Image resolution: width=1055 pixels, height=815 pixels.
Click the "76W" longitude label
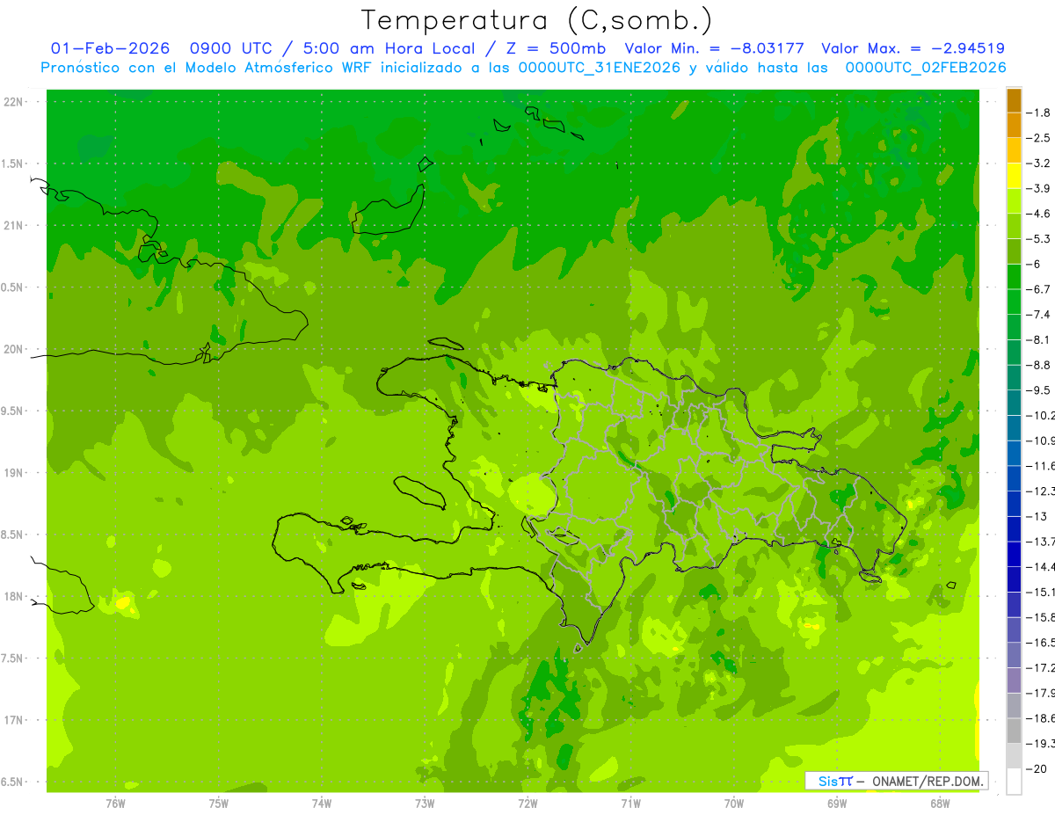(115, 803)
